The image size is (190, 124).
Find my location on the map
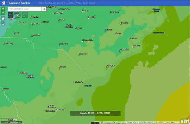point(3,23)
